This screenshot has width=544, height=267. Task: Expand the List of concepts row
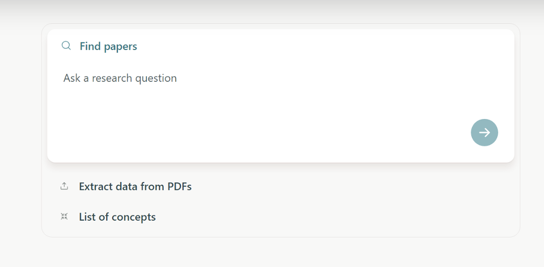117,217
